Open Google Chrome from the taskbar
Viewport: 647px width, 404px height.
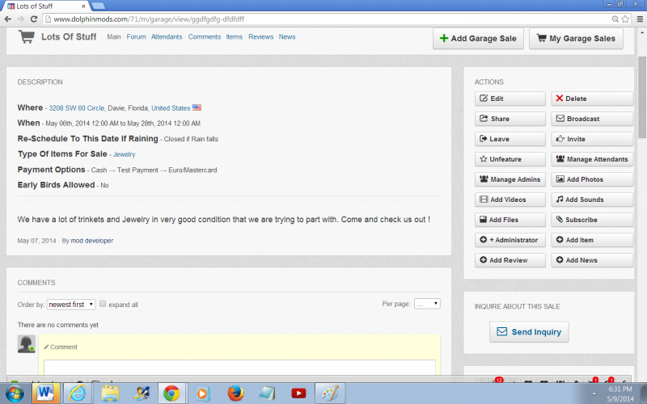pyautogui.click(x=171, y=393)
